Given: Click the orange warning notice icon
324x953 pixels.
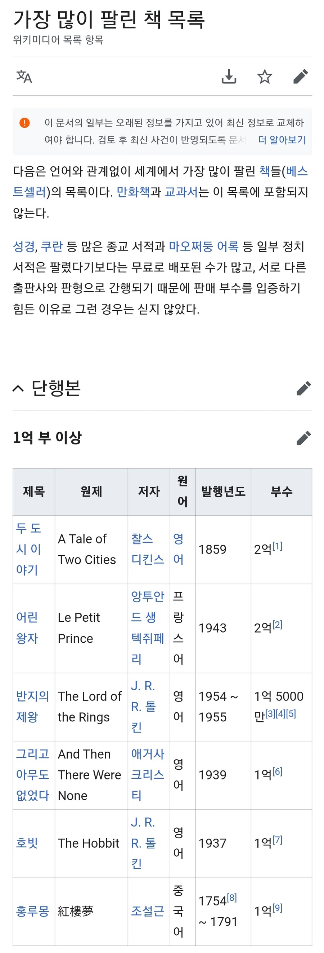Looking at the screenshot, I should [24, 122].
